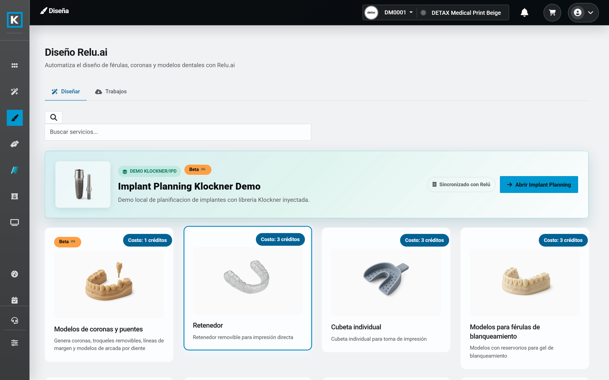Click the clear retainer image
Image resolution: width=609 pixels, height=380 pixels.
248,281
